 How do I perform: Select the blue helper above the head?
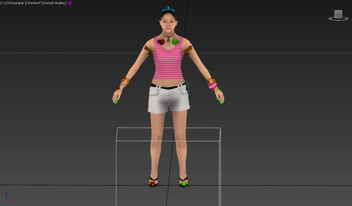[168, 10]
